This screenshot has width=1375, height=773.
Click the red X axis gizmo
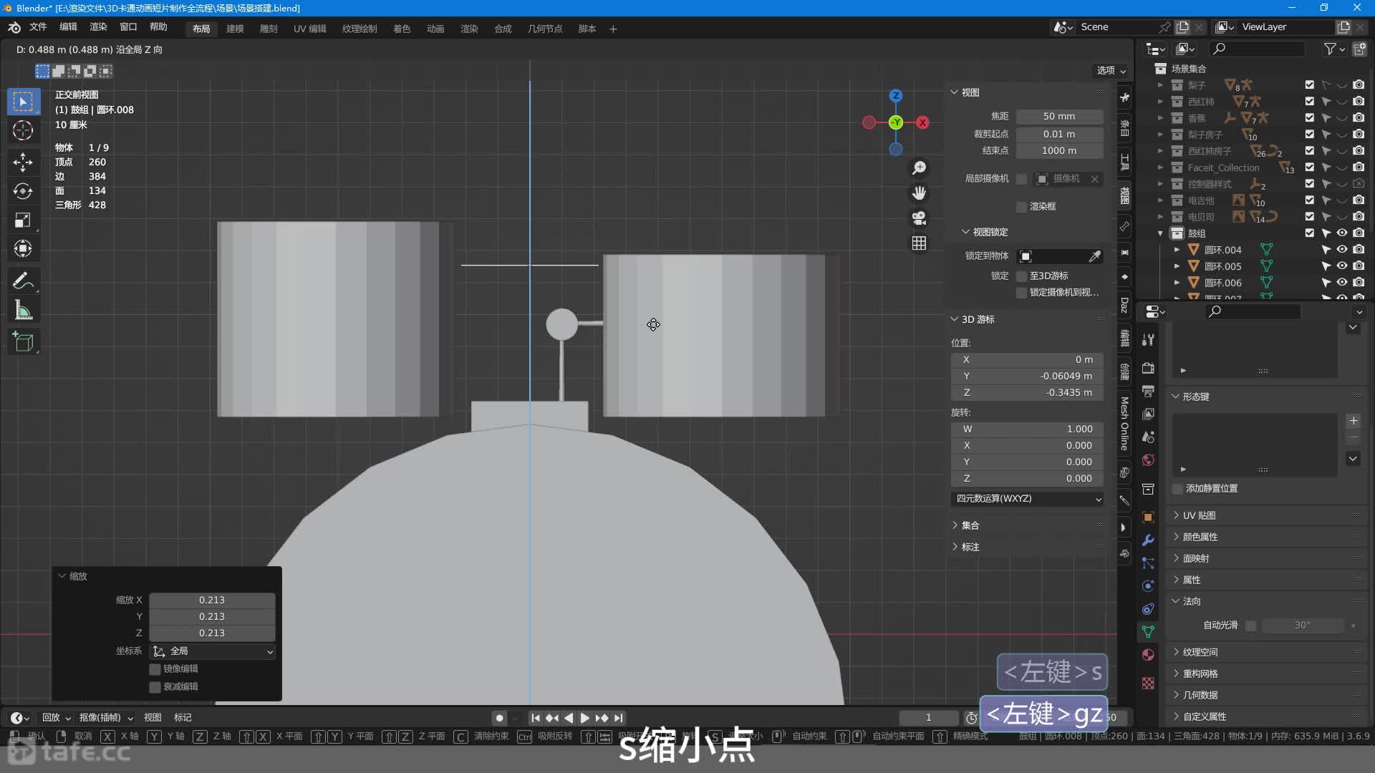pos(923,122)
